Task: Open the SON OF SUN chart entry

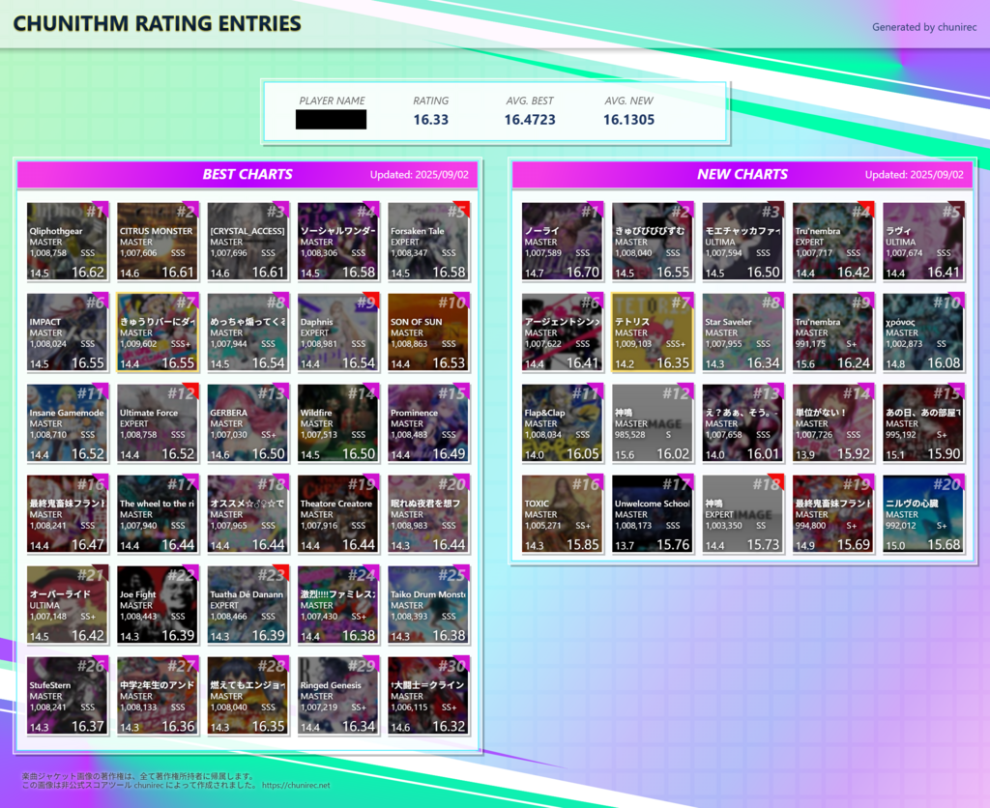Action: 428,332
